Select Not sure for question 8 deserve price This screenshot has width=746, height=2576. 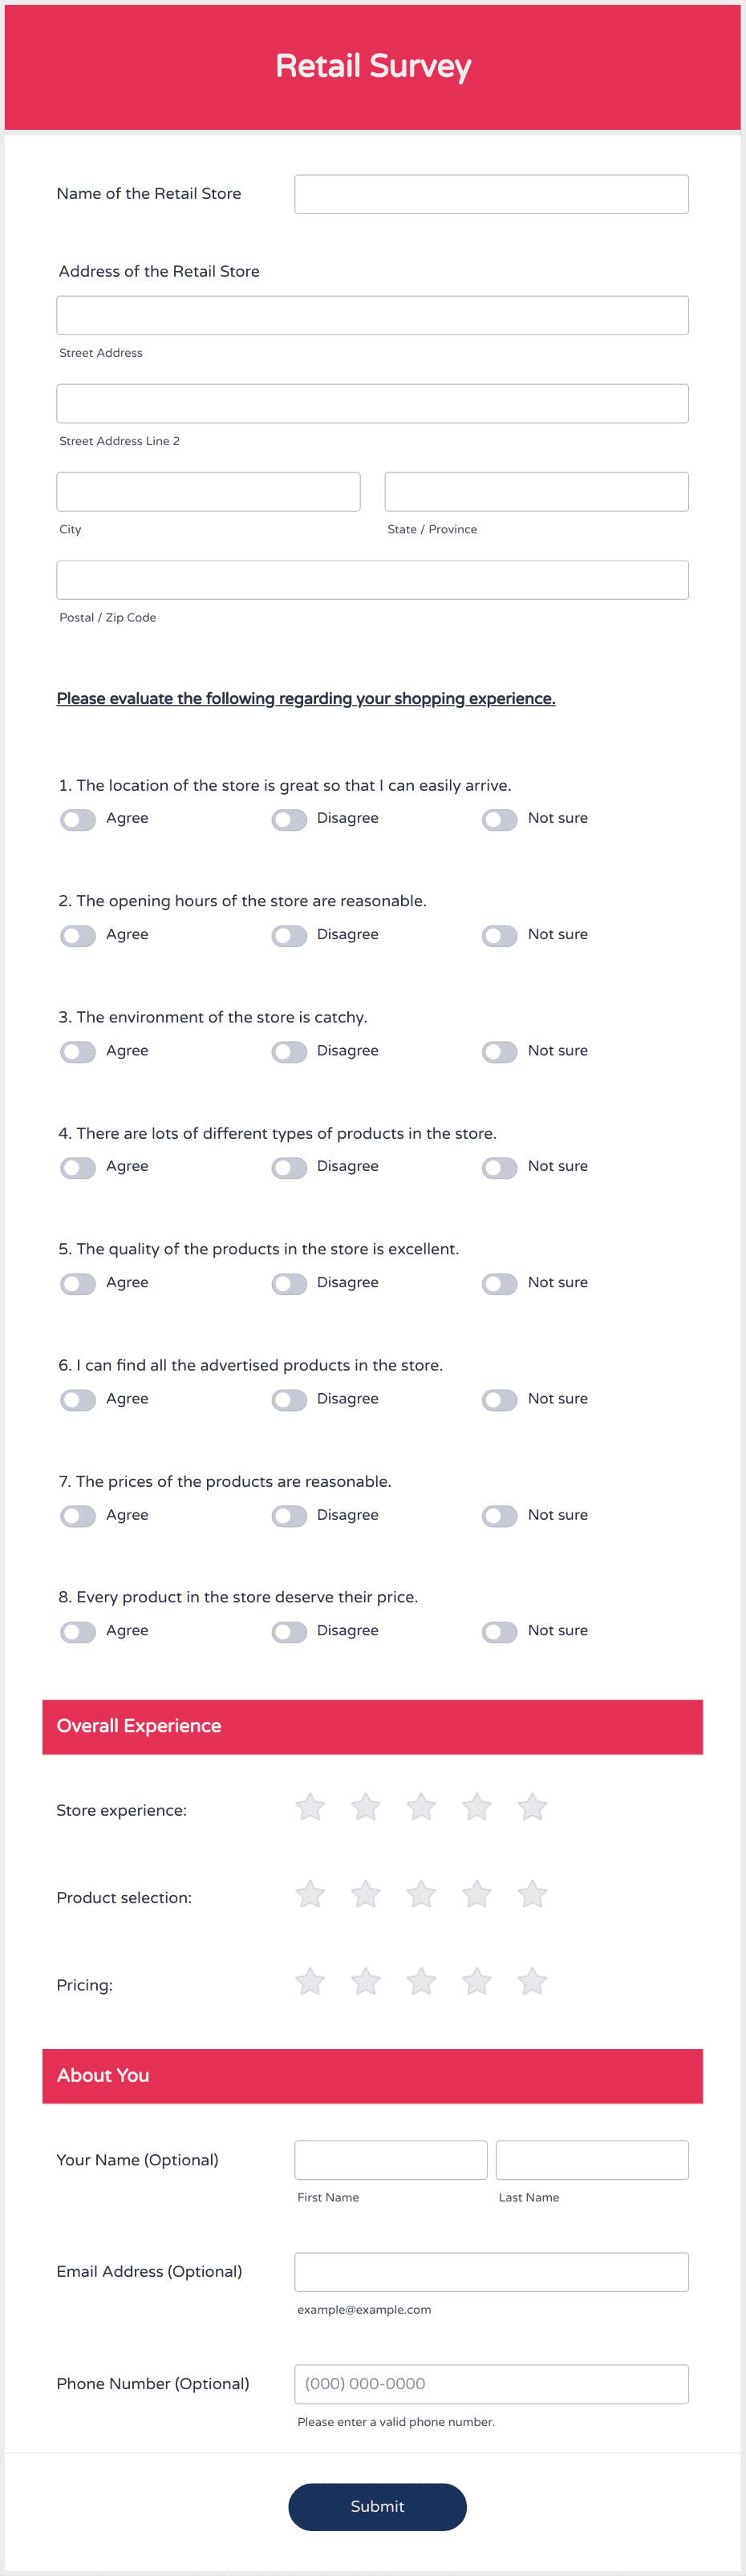pos(499,1632)
